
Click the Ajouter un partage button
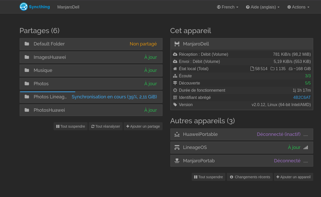(143, 126)
